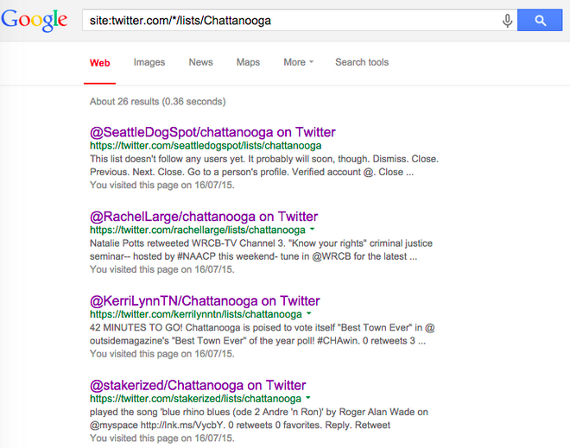Screen dimensions: 570x448
Task: Open @stakerized/Chattanooga on Twitter result
Action: pos(198,385)
